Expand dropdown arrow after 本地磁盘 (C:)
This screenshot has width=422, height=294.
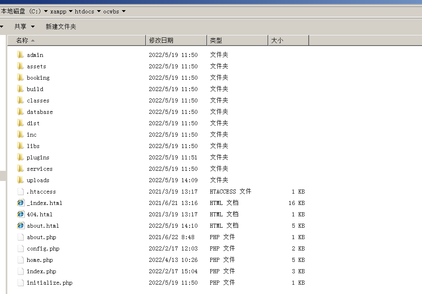coord(46,11)
